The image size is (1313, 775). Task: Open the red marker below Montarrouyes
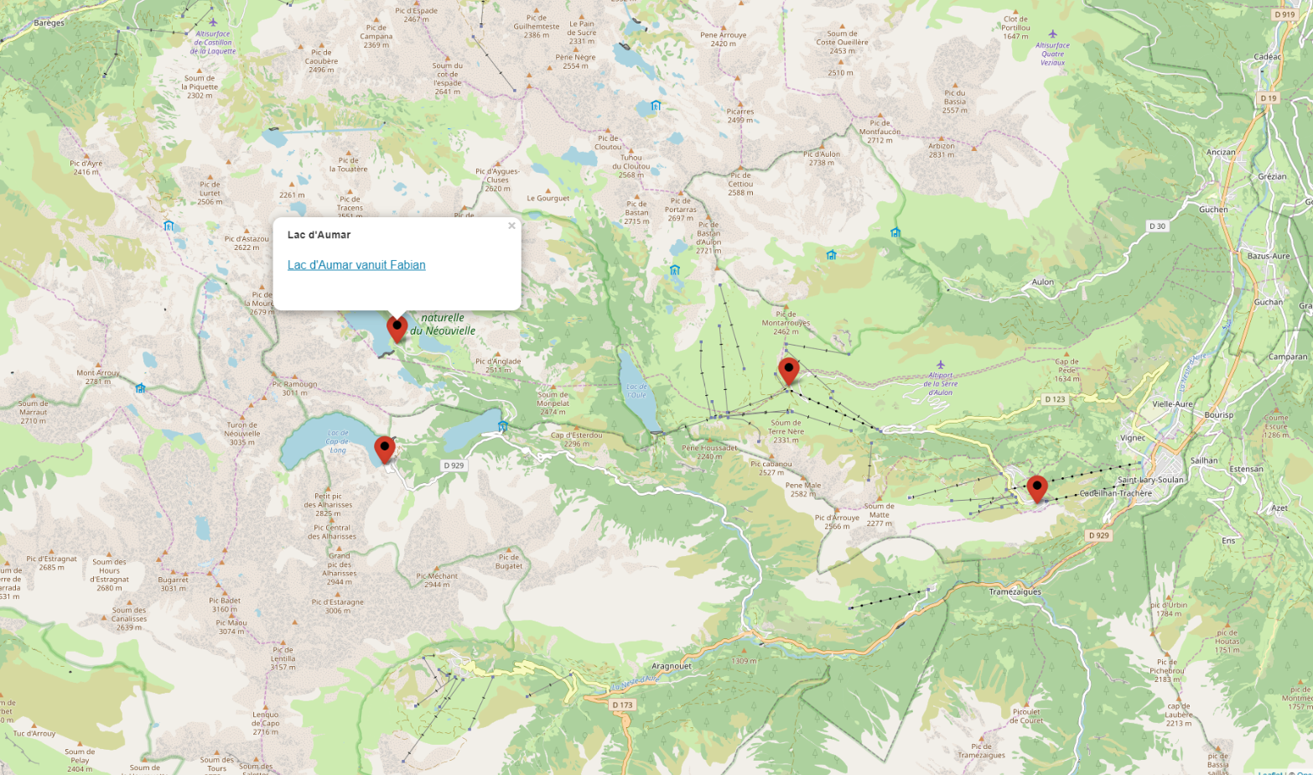coord(788,370)
